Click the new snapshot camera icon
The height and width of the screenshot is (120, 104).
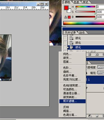[97, 54]
